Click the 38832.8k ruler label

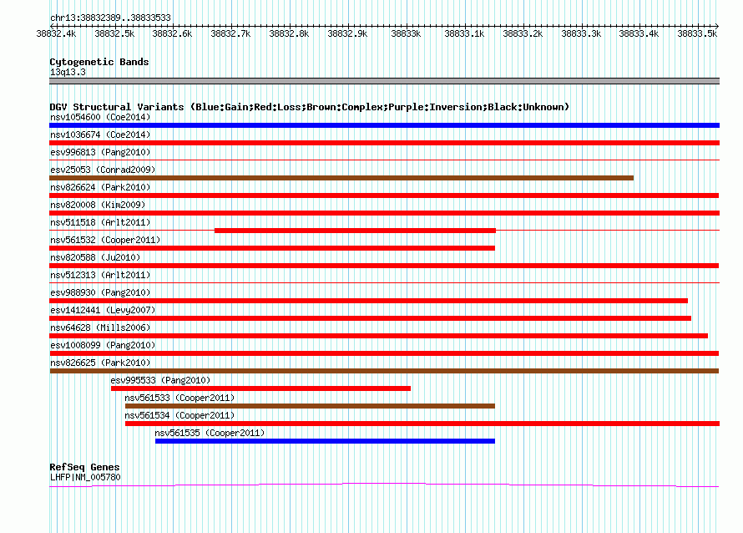(289, 33)
